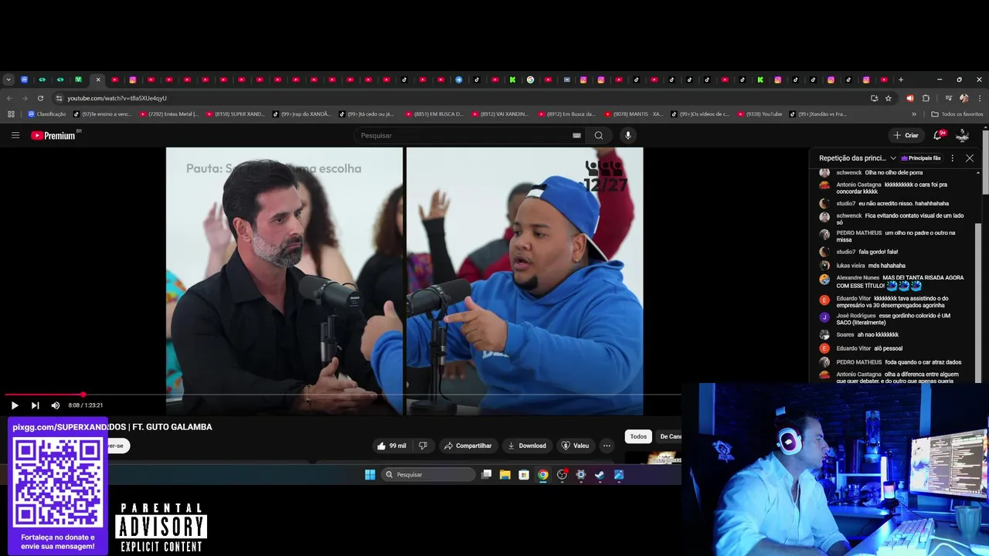Screen dimensions: 989x556
Task: Open the tab search dropdown arrow
Action: click(x=8, y=80)
